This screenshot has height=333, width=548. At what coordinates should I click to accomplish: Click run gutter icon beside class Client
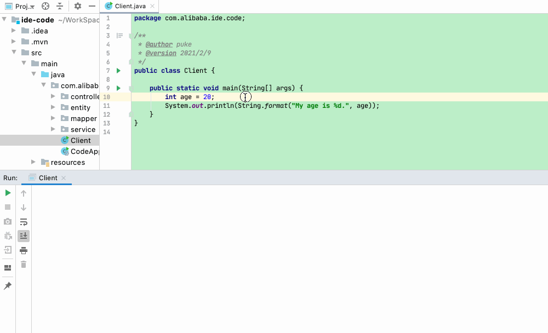tap(118, 71)
